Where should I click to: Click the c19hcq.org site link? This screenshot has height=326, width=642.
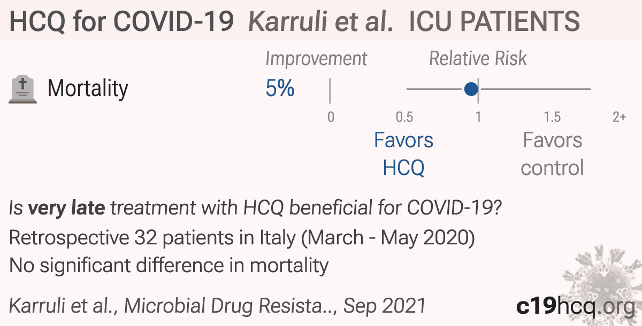[x=575, y=306]
